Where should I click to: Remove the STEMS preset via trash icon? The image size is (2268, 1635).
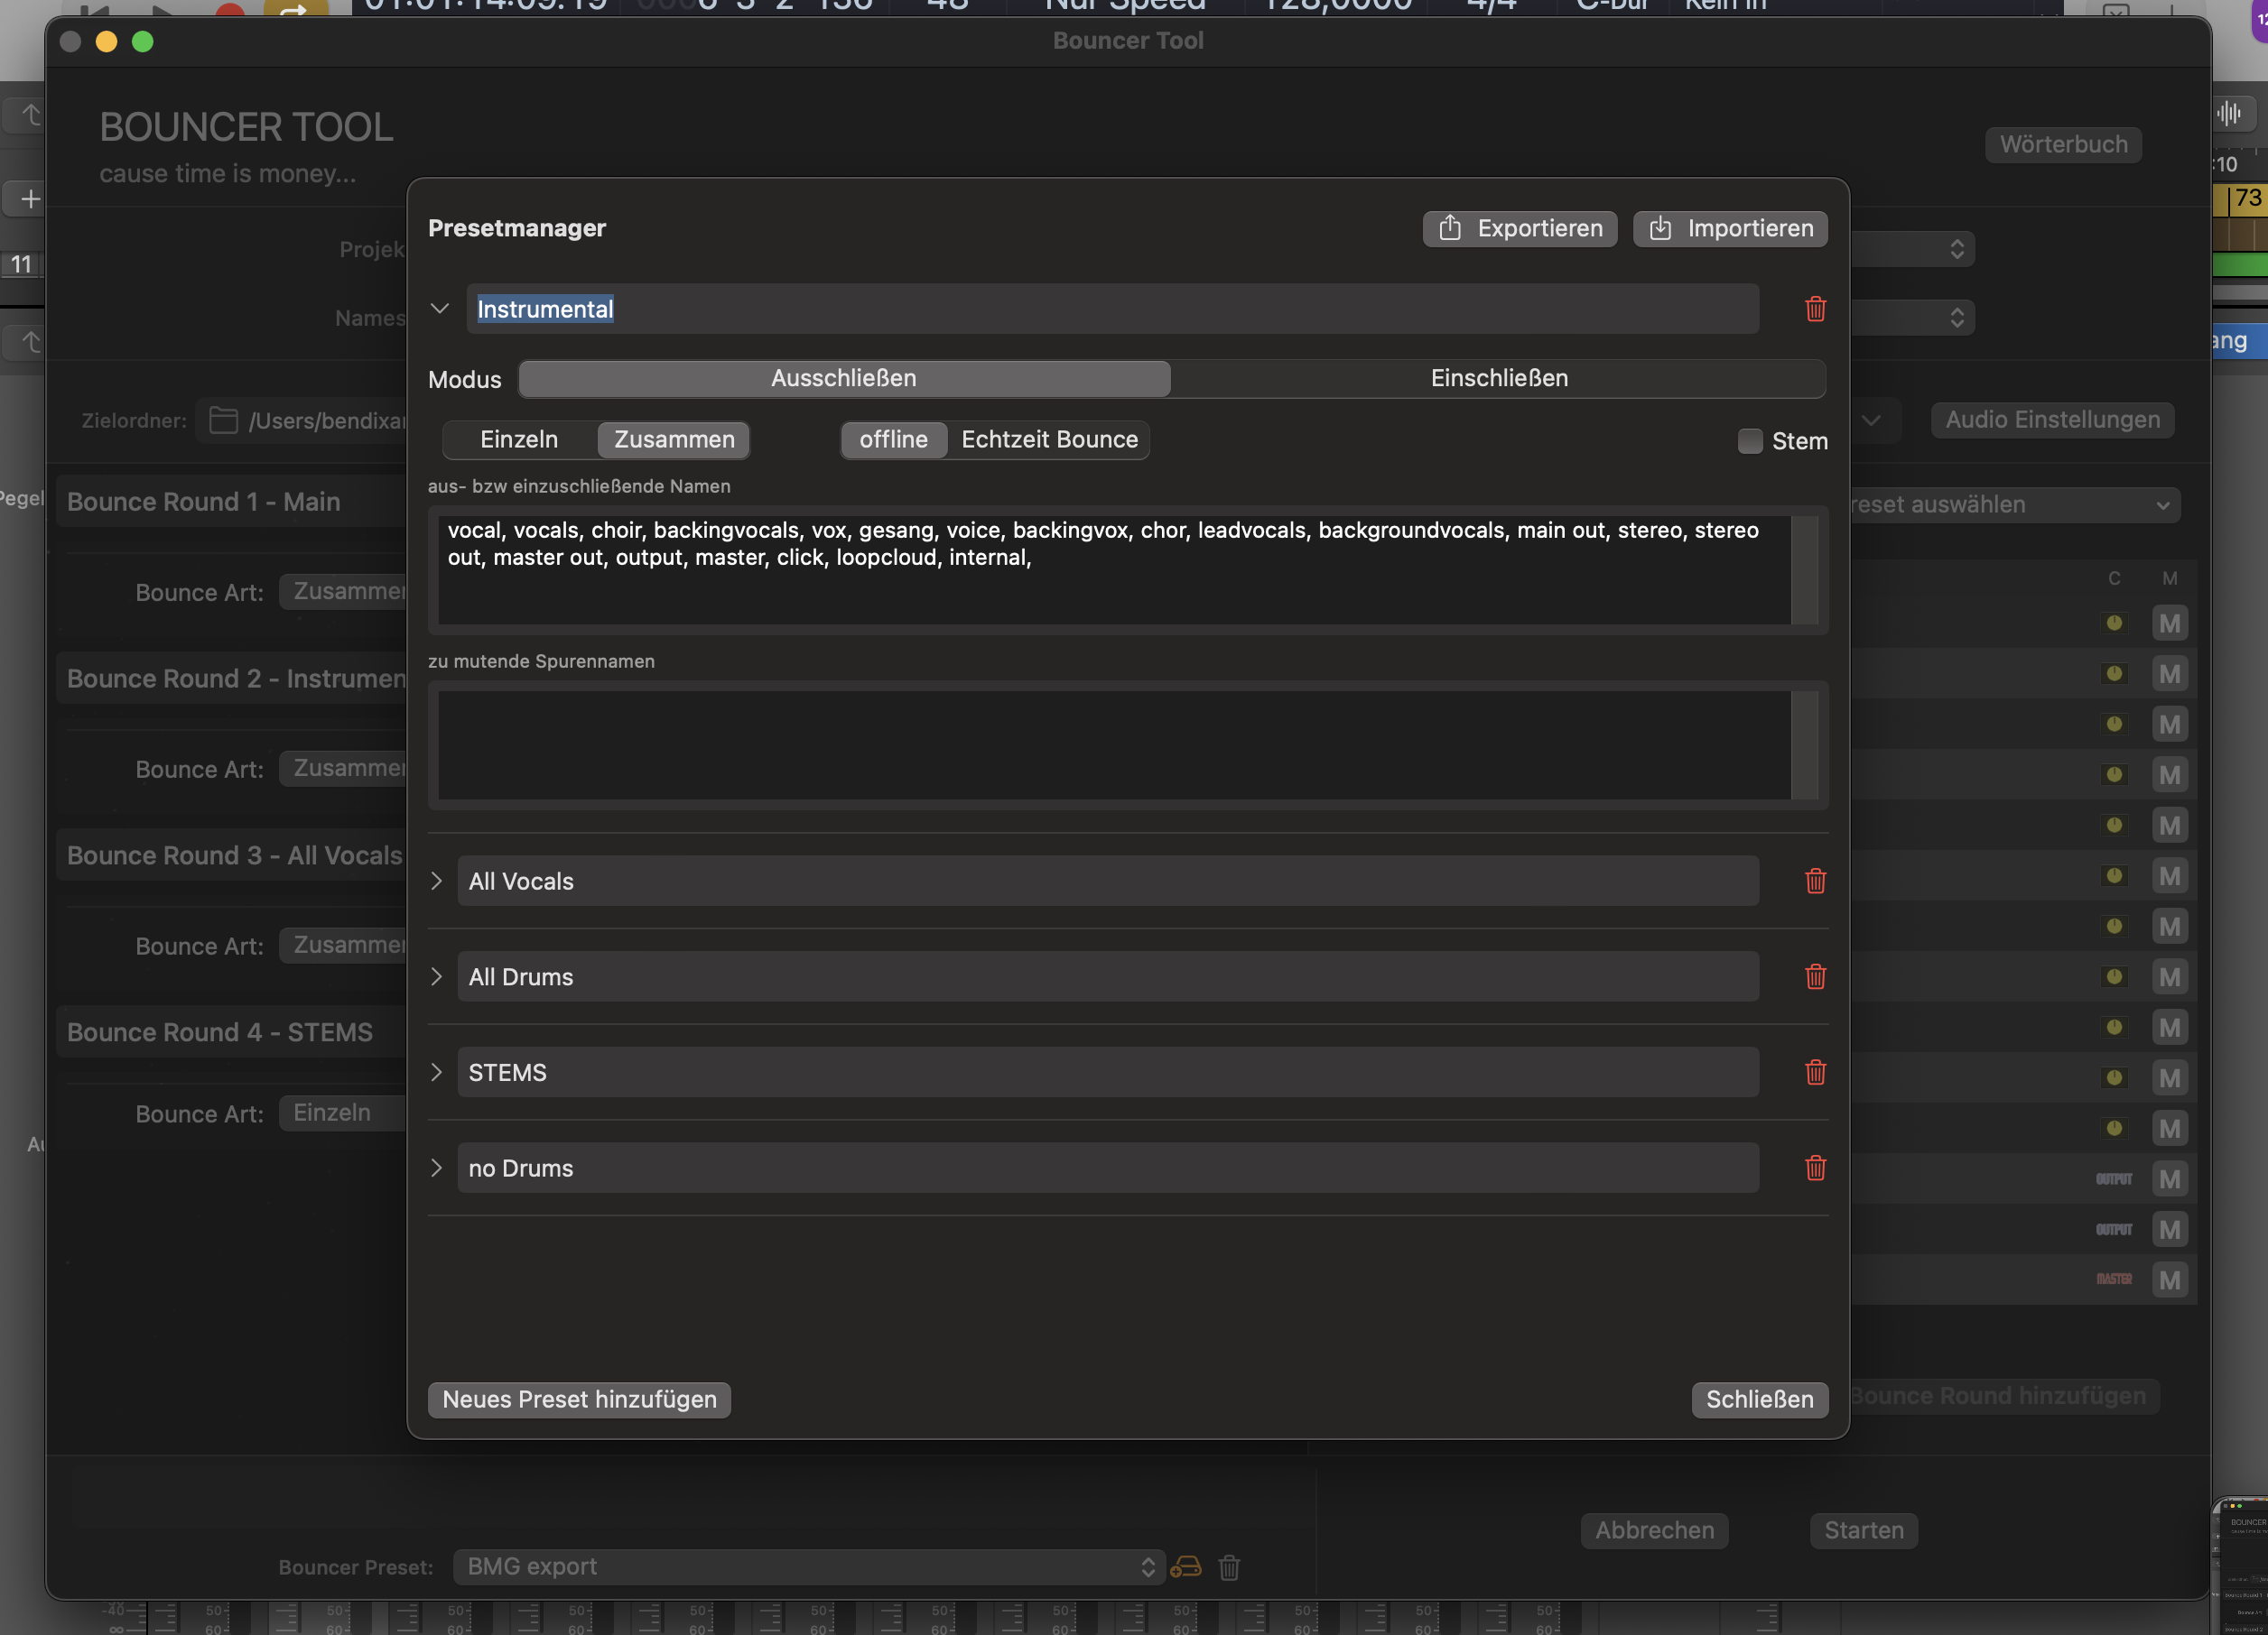1815,1072
